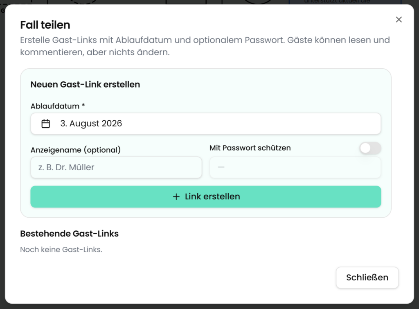Screen dimensions: 419x309
Task: Click the Fall teilen dialog title
Action: point(45,25)
